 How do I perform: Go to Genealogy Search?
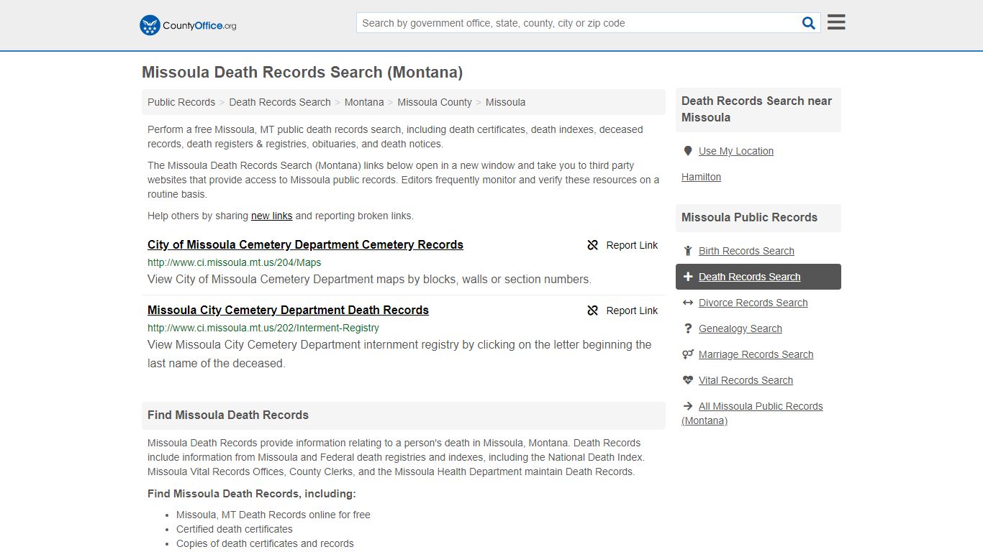[x=740, y=328]
